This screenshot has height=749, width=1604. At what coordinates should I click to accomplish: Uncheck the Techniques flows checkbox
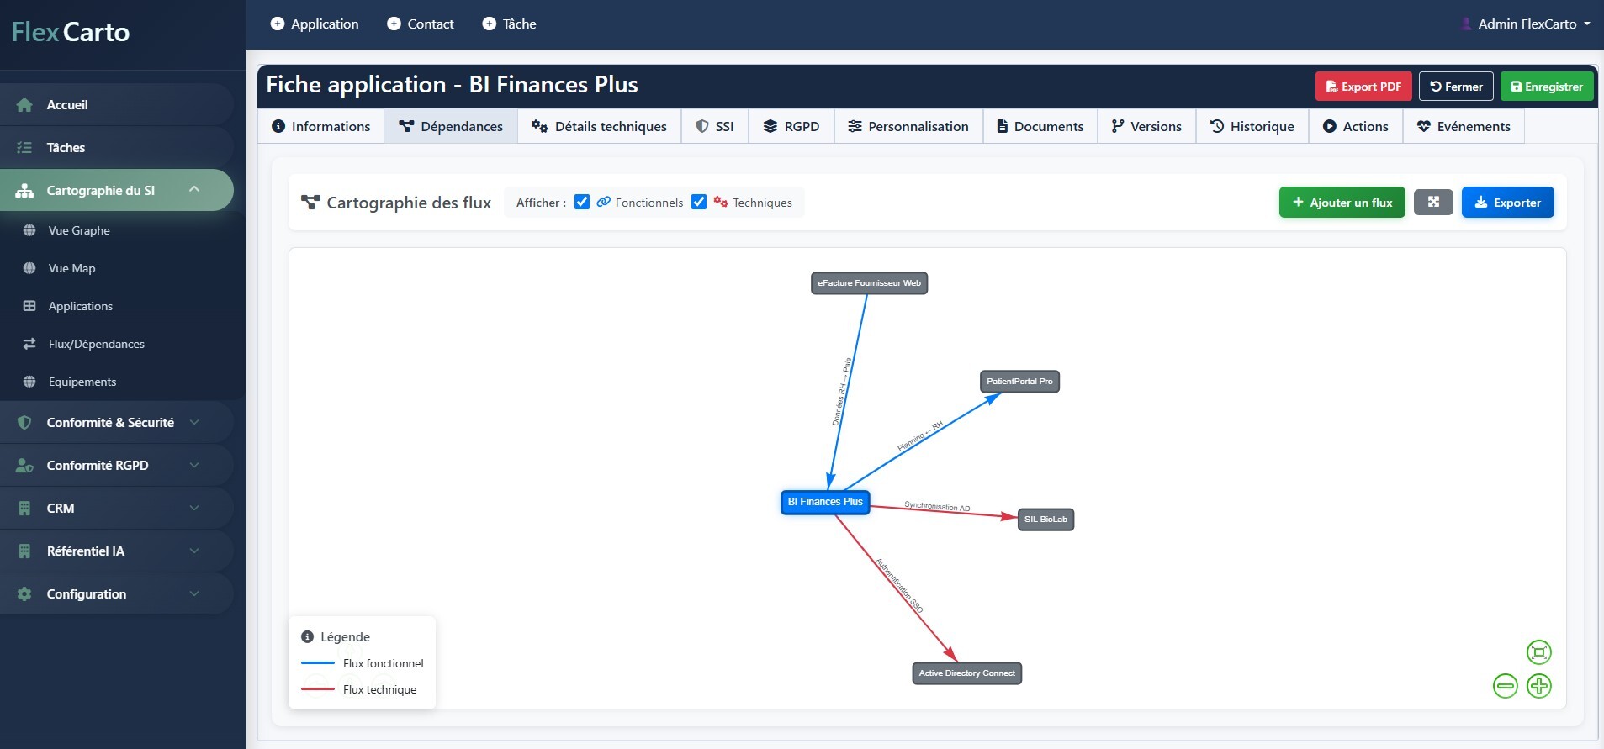699,202
